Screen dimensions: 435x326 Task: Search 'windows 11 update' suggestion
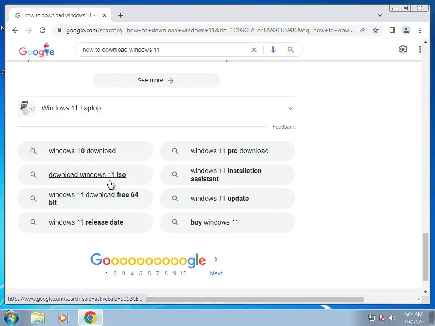227,199
